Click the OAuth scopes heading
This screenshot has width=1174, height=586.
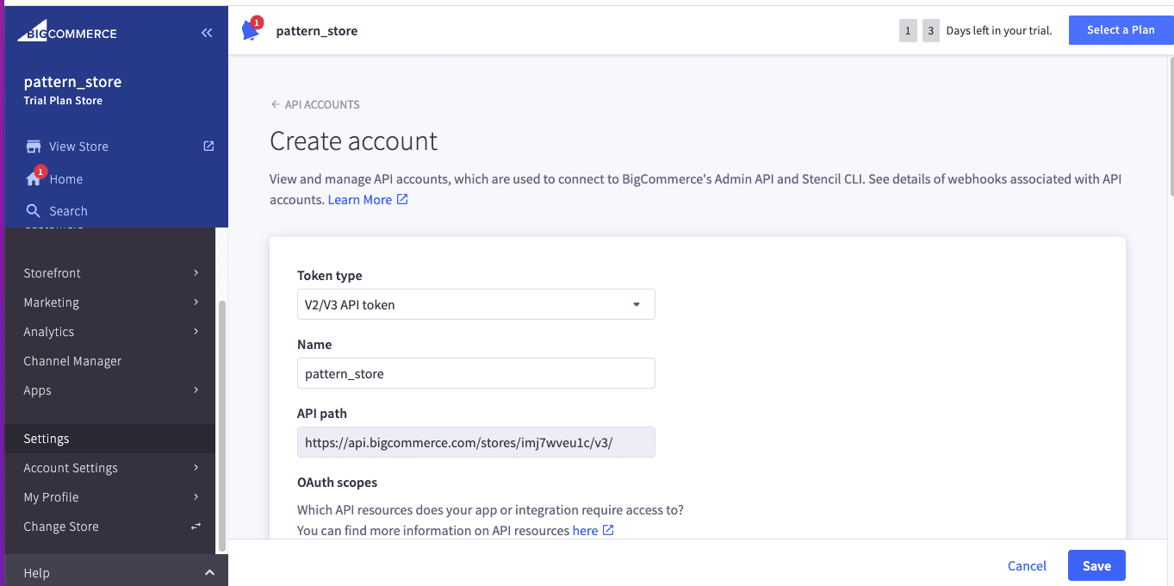pyautogui.click(x=338, y=483)
